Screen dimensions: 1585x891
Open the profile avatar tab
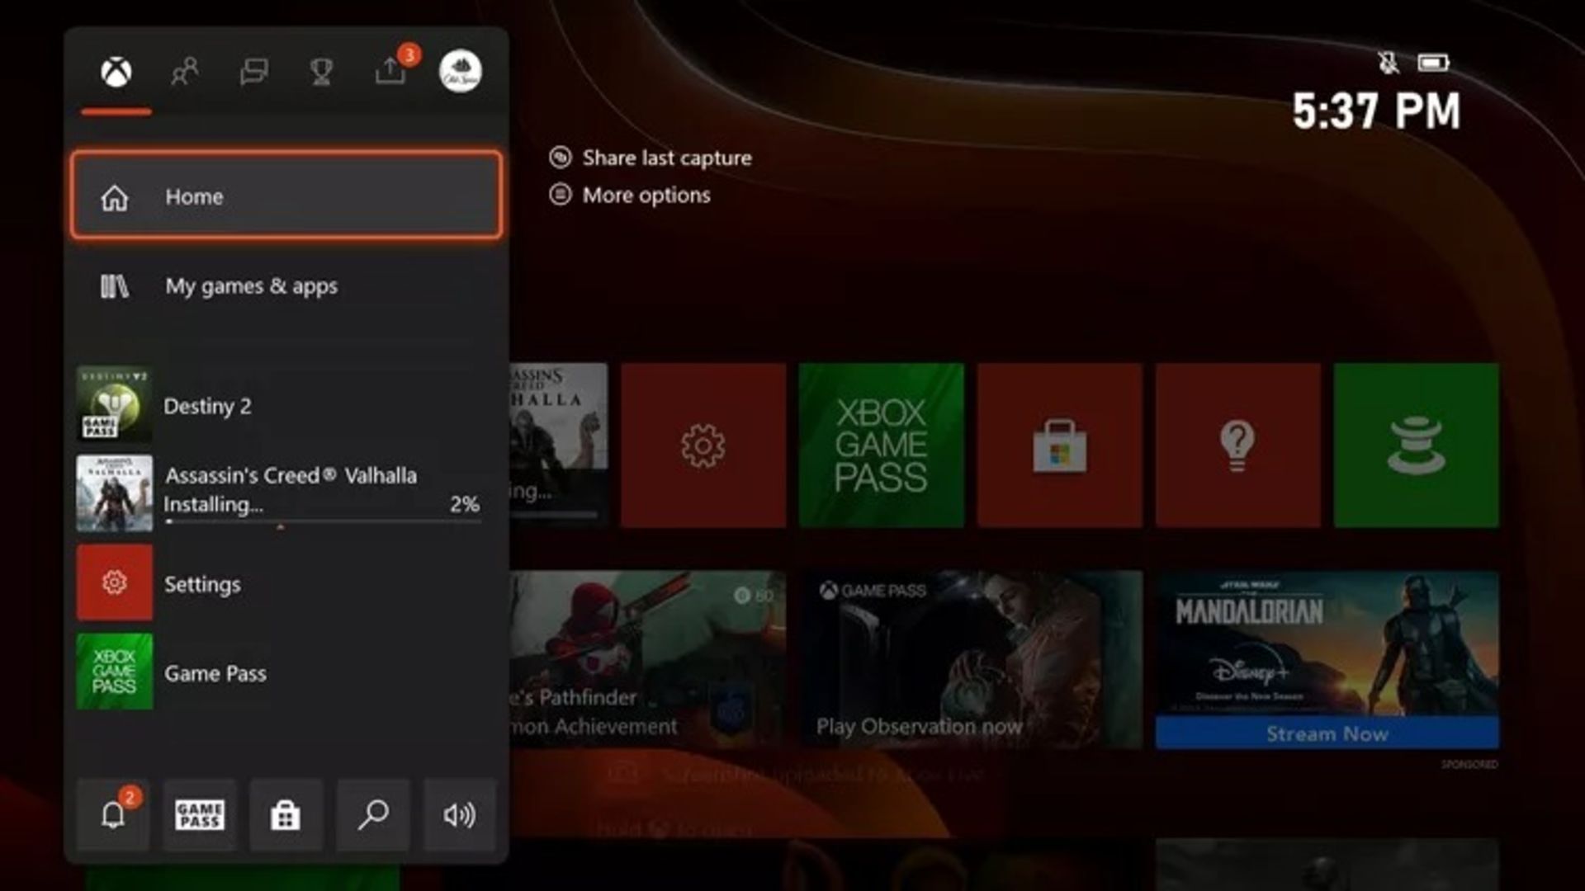point(460,71)
